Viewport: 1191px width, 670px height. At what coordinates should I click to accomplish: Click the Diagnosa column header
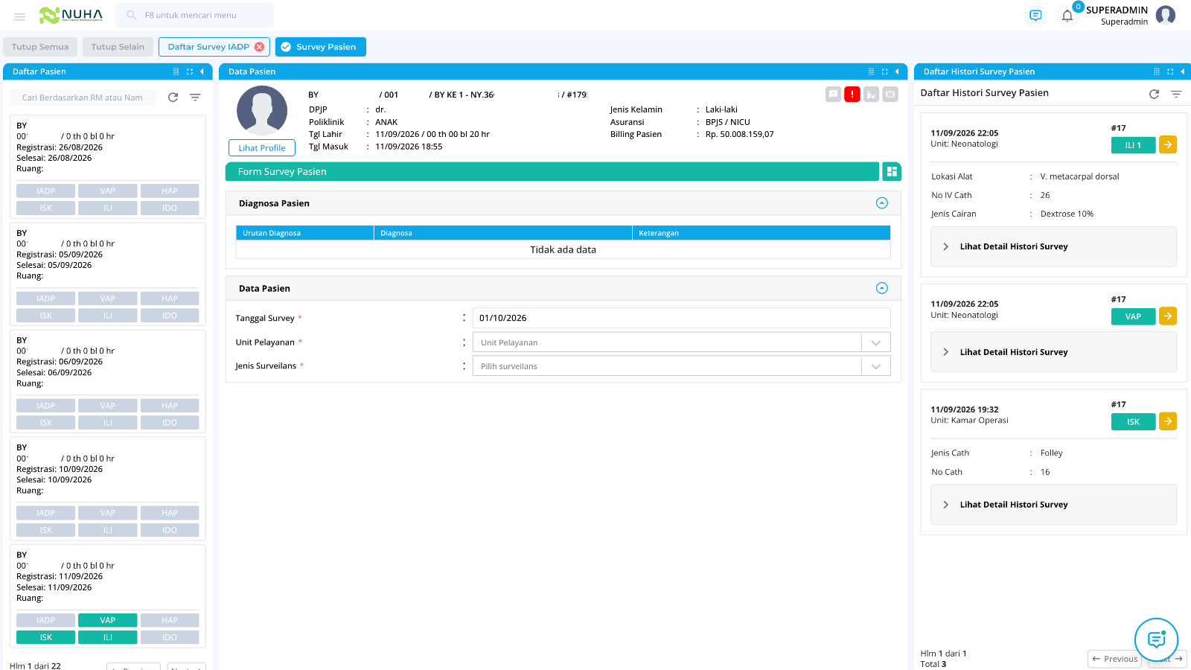tap(503, 233)
